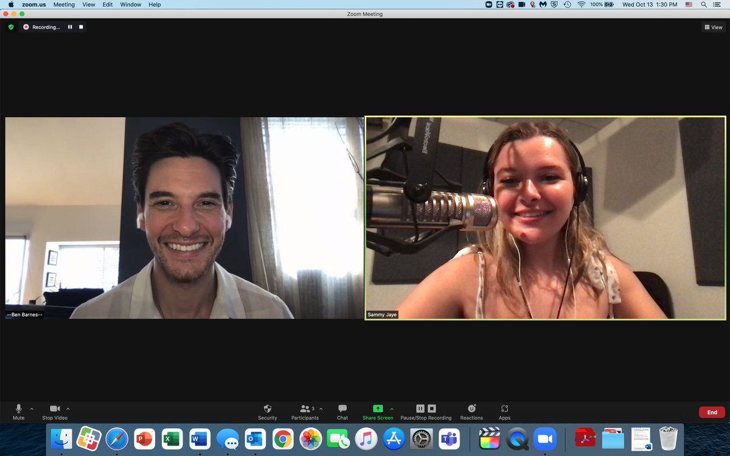Viewport: 730px width, 456px height.
Task: Open the Help menu
Action: pyautogui.click(x=155, y=4)
